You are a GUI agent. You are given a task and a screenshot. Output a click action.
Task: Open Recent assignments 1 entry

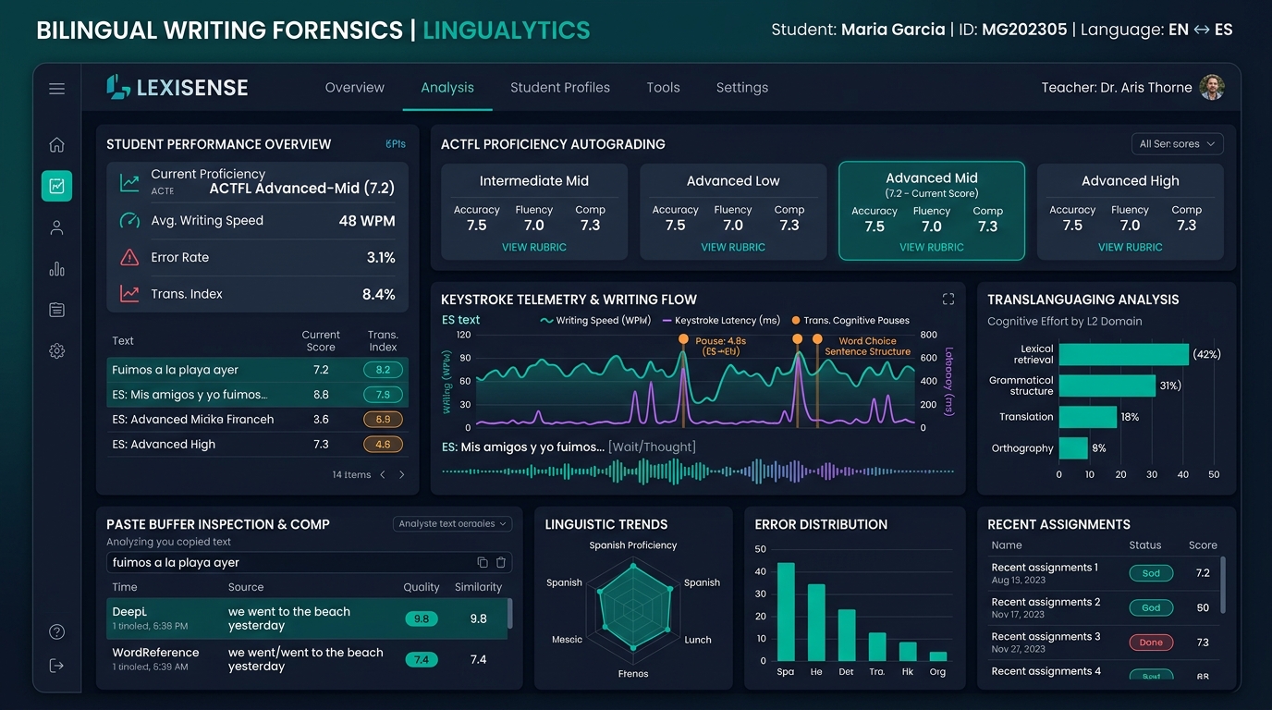[1106, 573]
